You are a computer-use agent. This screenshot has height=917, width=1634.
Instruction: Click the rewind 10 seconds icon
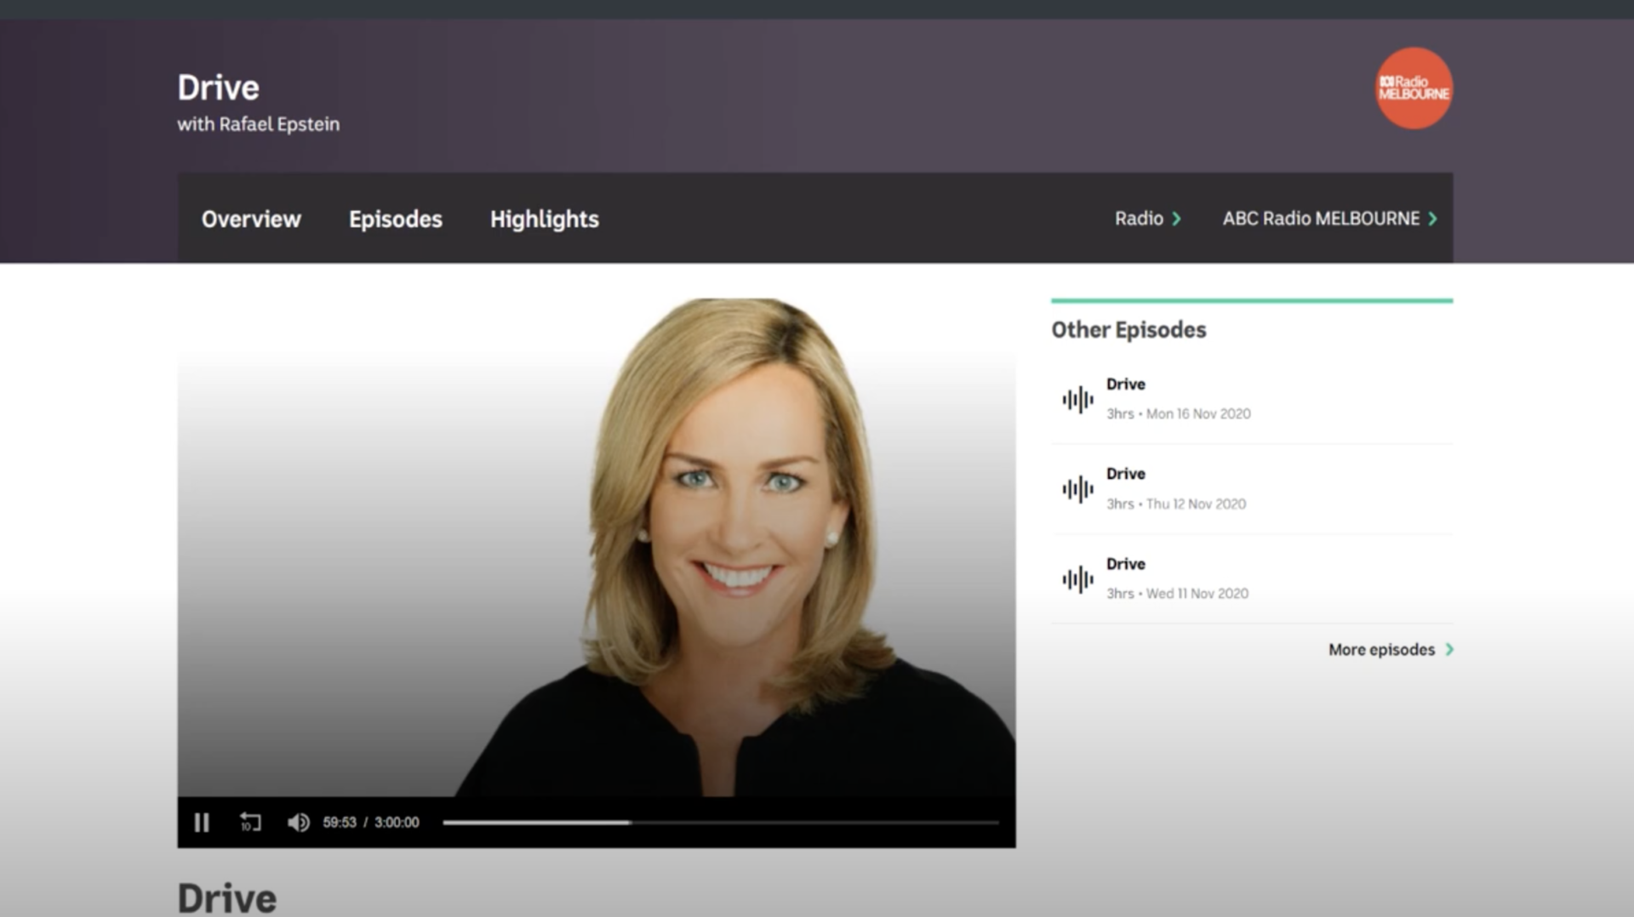[250, 823]
